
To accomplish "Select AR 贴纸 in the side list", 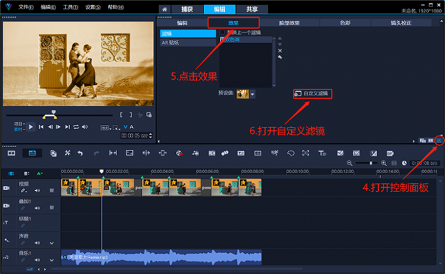I will (170, 43).
